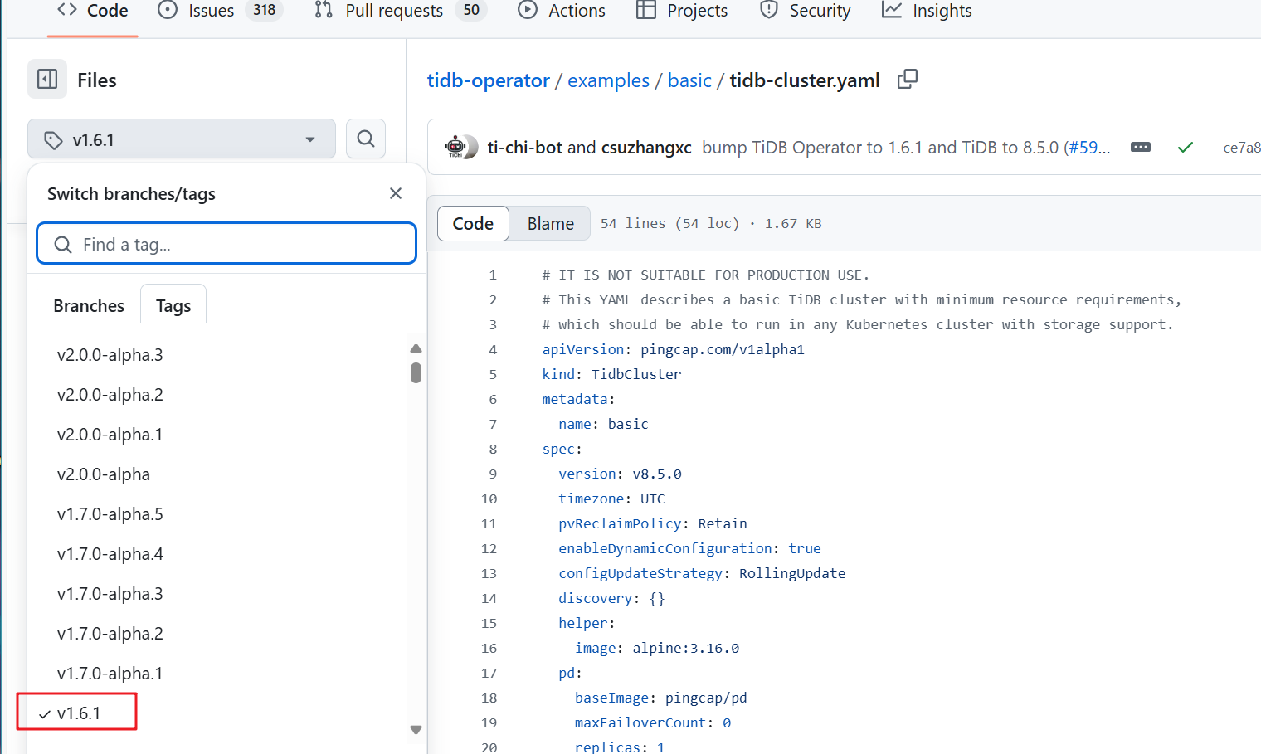
Task: Open the v1.6.1 tag selector dropdown
Action: tap(182, 139)
